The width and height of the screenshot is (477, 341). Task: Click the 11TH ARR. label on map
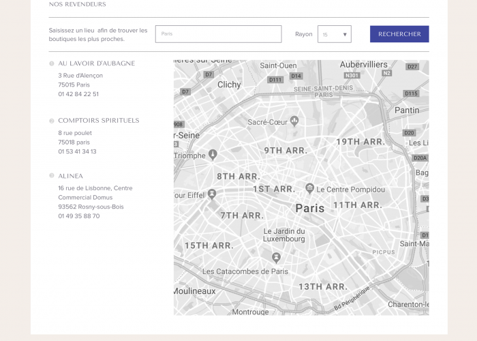358,205
